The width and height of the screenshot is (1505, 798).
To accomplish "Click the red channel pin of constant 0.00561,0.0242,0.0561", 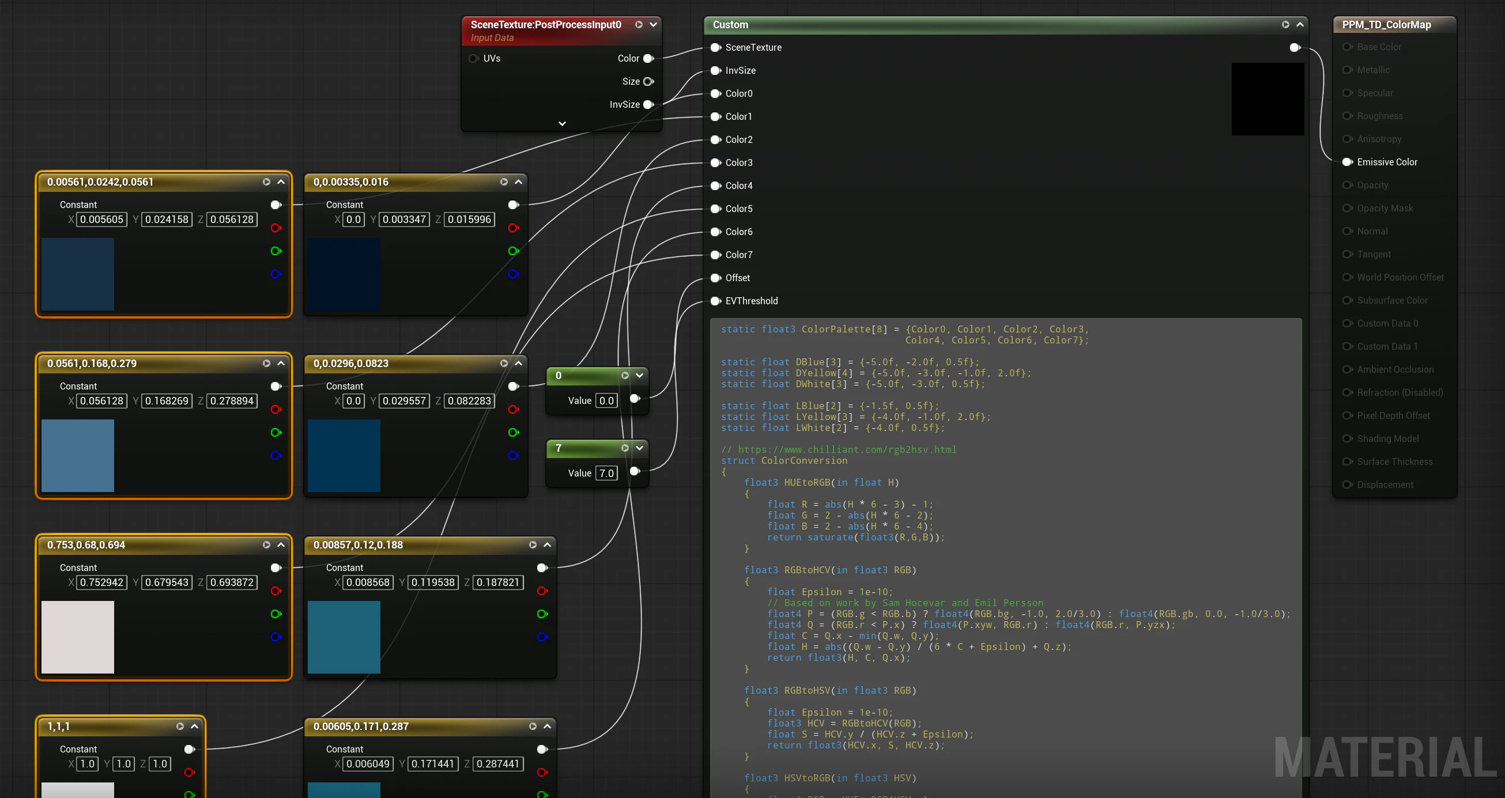I will pyautogui.click(x=276, y=228).
